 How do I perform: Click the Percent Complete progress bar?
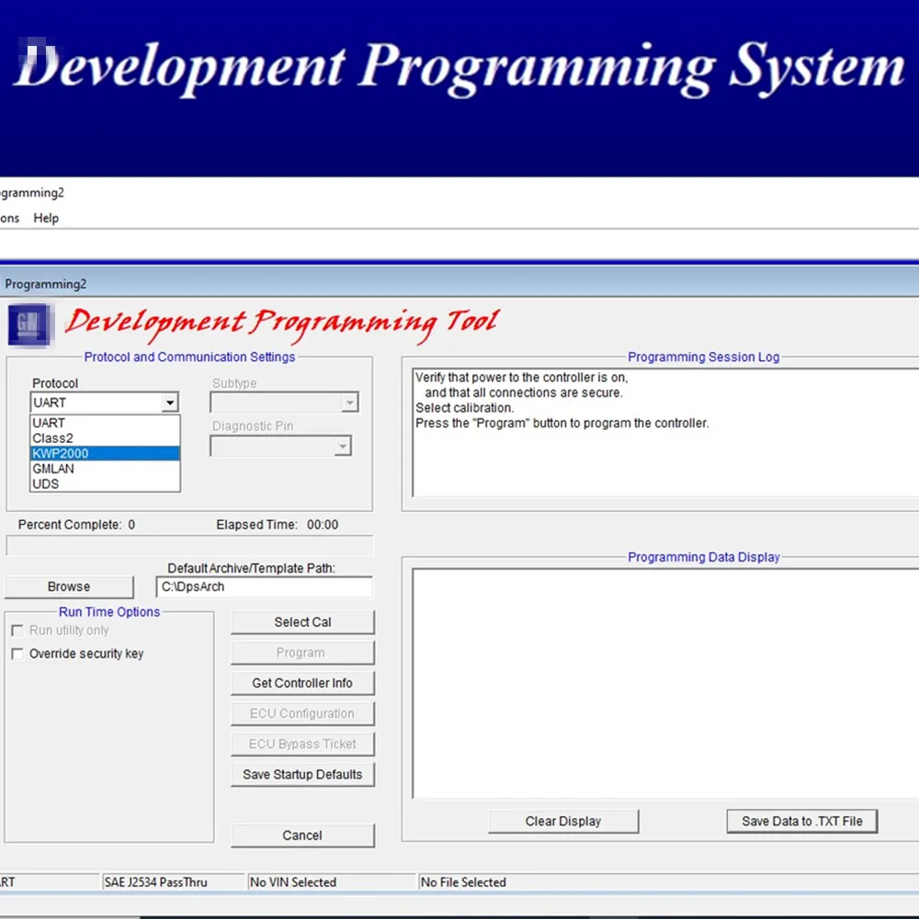click(x=190, y=546)
